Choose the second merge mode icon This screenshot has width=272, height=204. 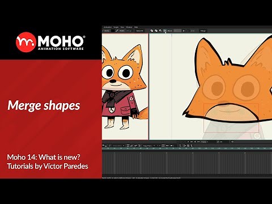point(156,31)
